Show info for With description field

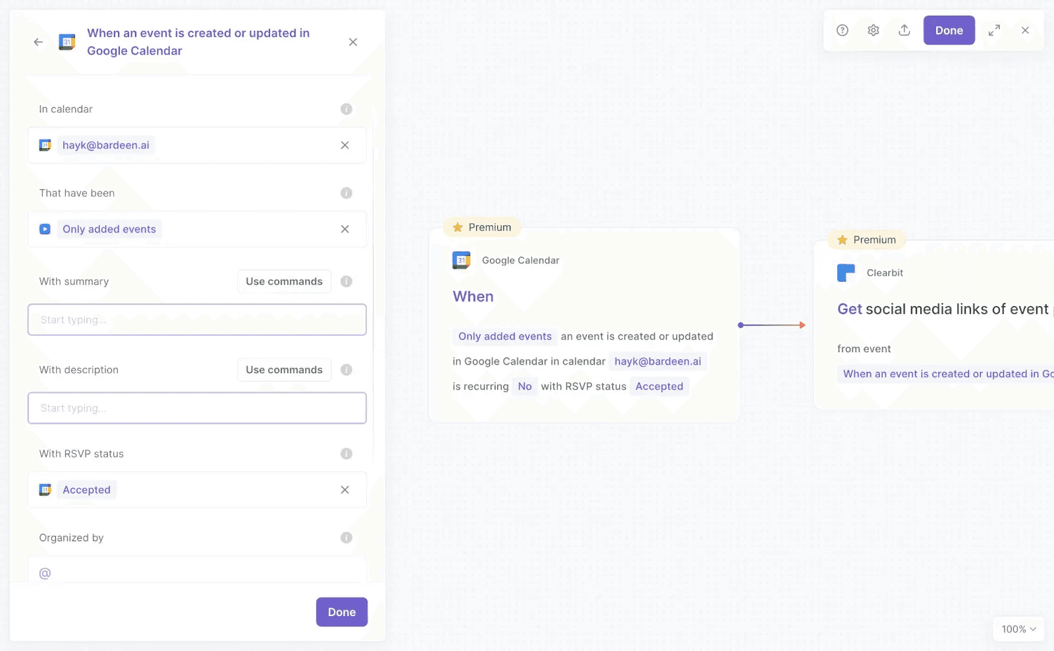point(347,370)
